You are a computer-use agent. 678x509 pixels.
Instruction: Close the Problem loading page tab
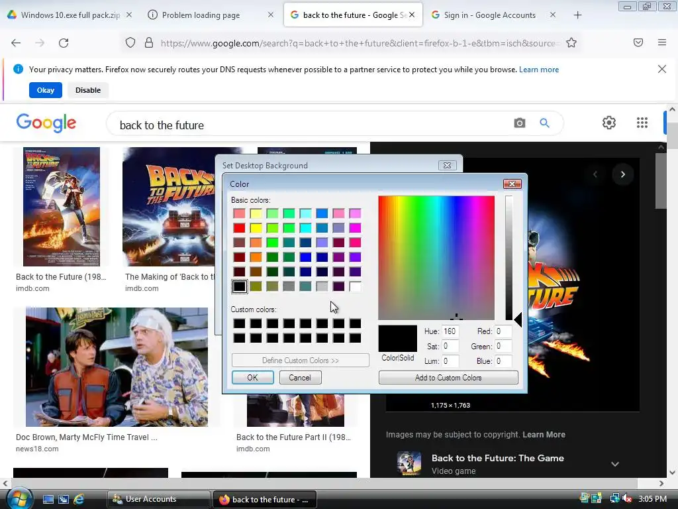(x=271, y=15)
